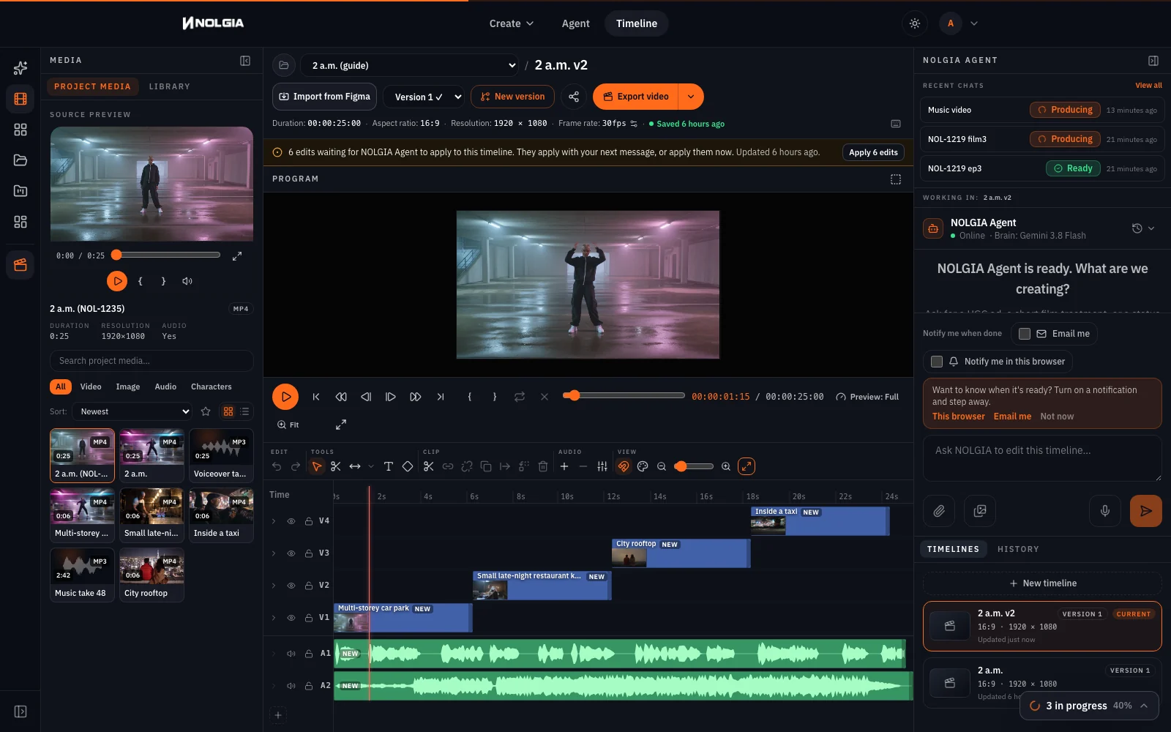1171x732 pixels.
Task: Expand the 3 in progress panel
Action: point(1089,706)
